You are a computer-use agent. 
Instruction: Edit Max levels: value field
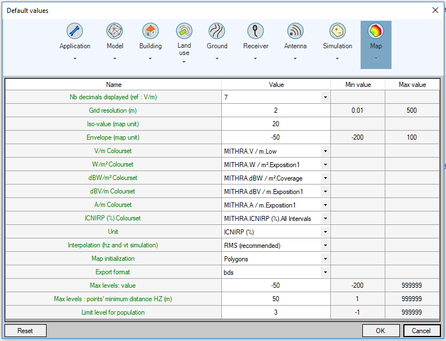[x=276, y=285]
